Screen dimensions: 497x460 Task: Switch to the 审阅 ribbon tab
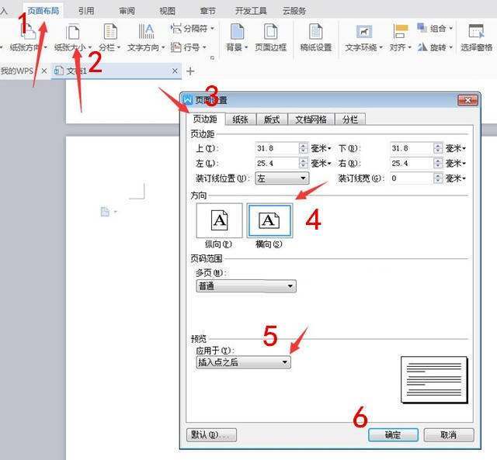coord(127,11)
